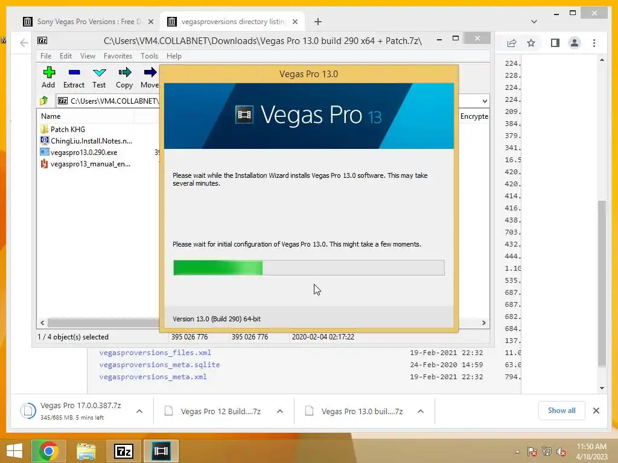Click the page scrollbar up arrow
This screenshot has height=463, width=618.
[602, 60]
